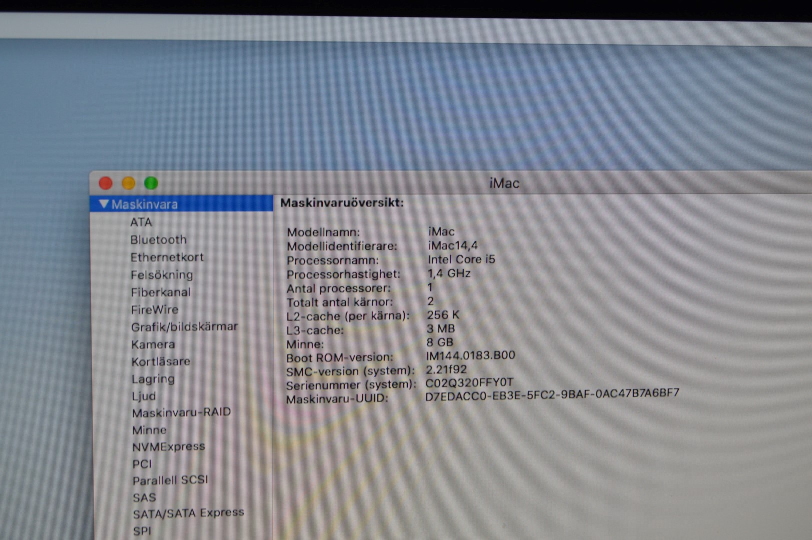The width and height of the screenshot is (812, 540).
Task: Open Grafik/bildskärmar in the sidebar
Action: 184,327
